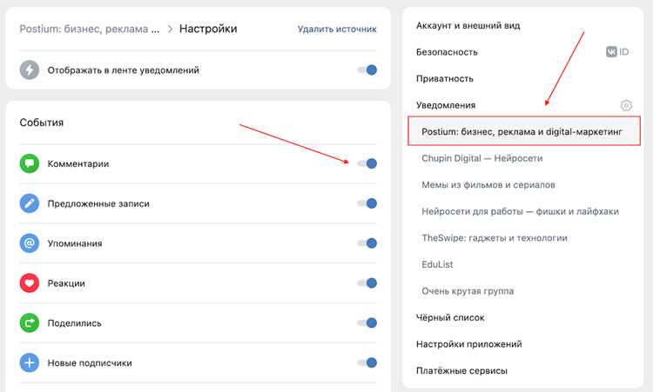Open Аккаунт и внешний вид settings section
The width and height of the screenshot is (653, 392).
point(468,25)
